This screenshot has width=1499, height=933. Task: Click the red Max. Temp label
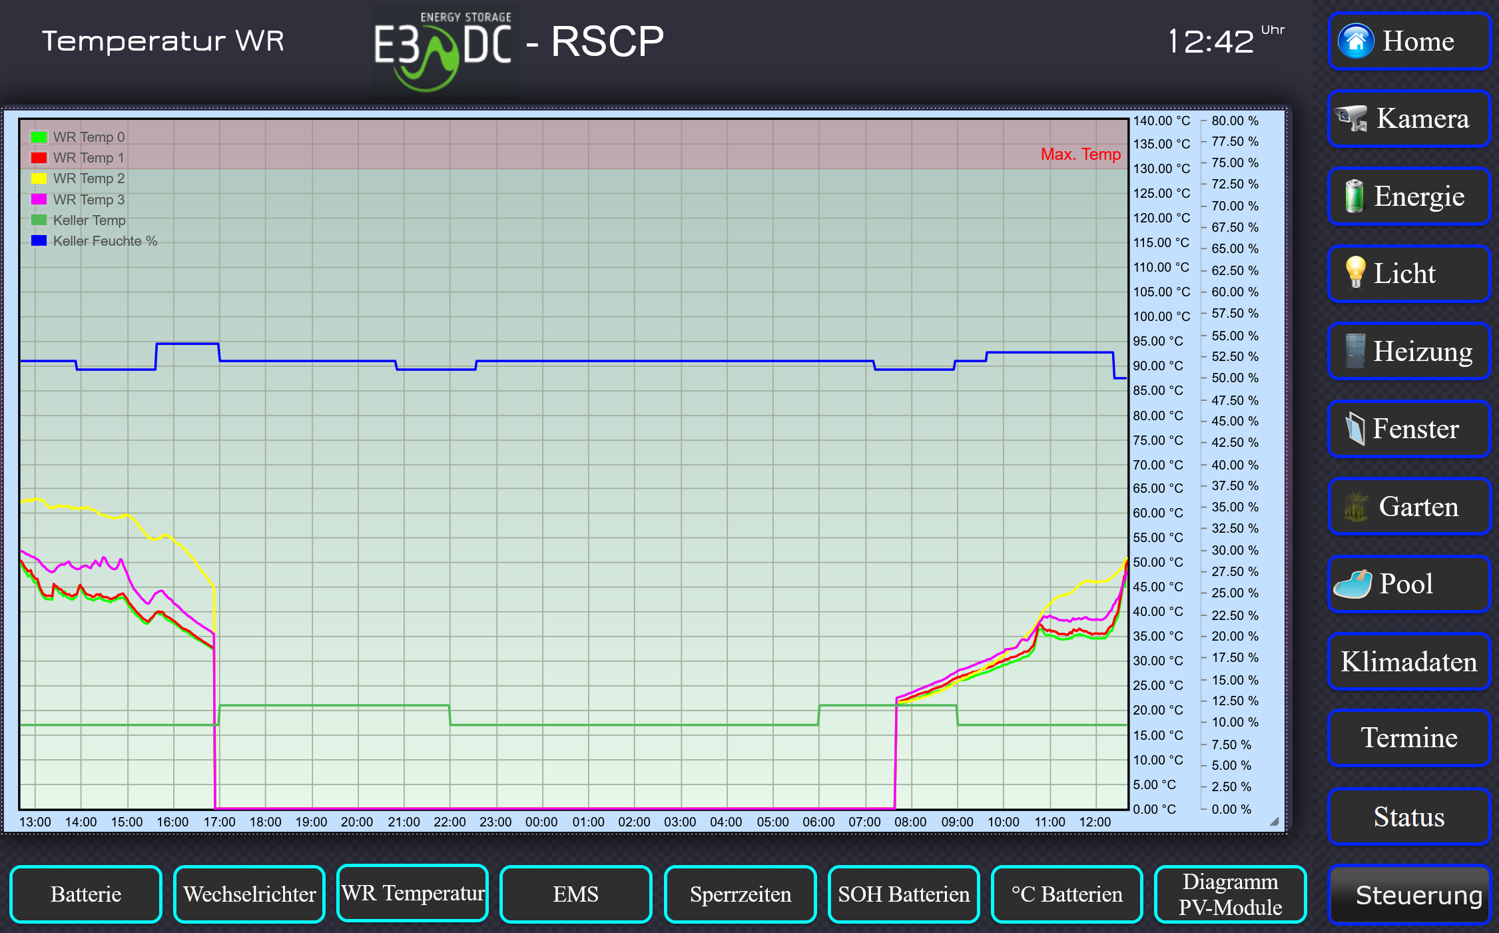(x=1081, y=155)
